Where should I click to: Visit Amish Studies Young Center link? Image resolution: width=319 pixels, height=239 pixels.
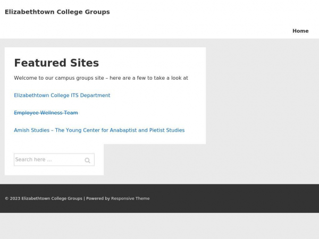[99, 130]
